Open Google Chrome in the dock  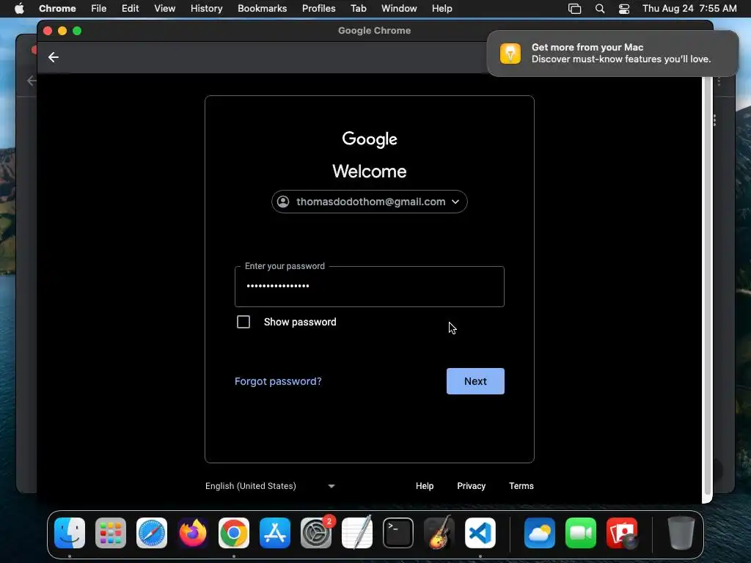[234, 533]
